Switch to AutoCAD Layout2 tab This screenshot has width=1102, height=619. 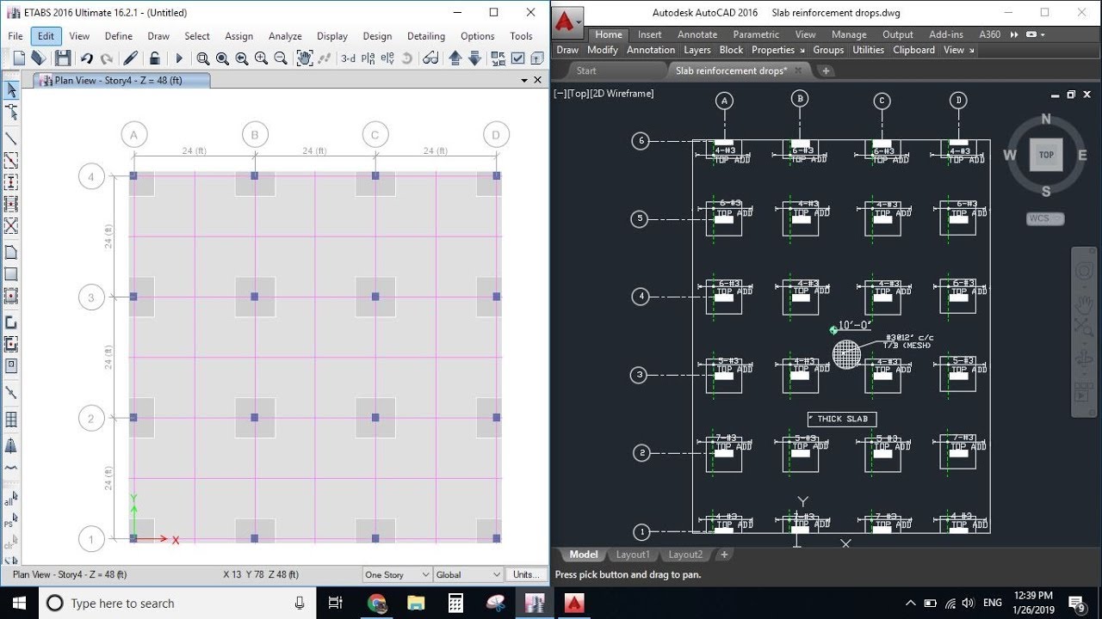click(x=685, y=555)
